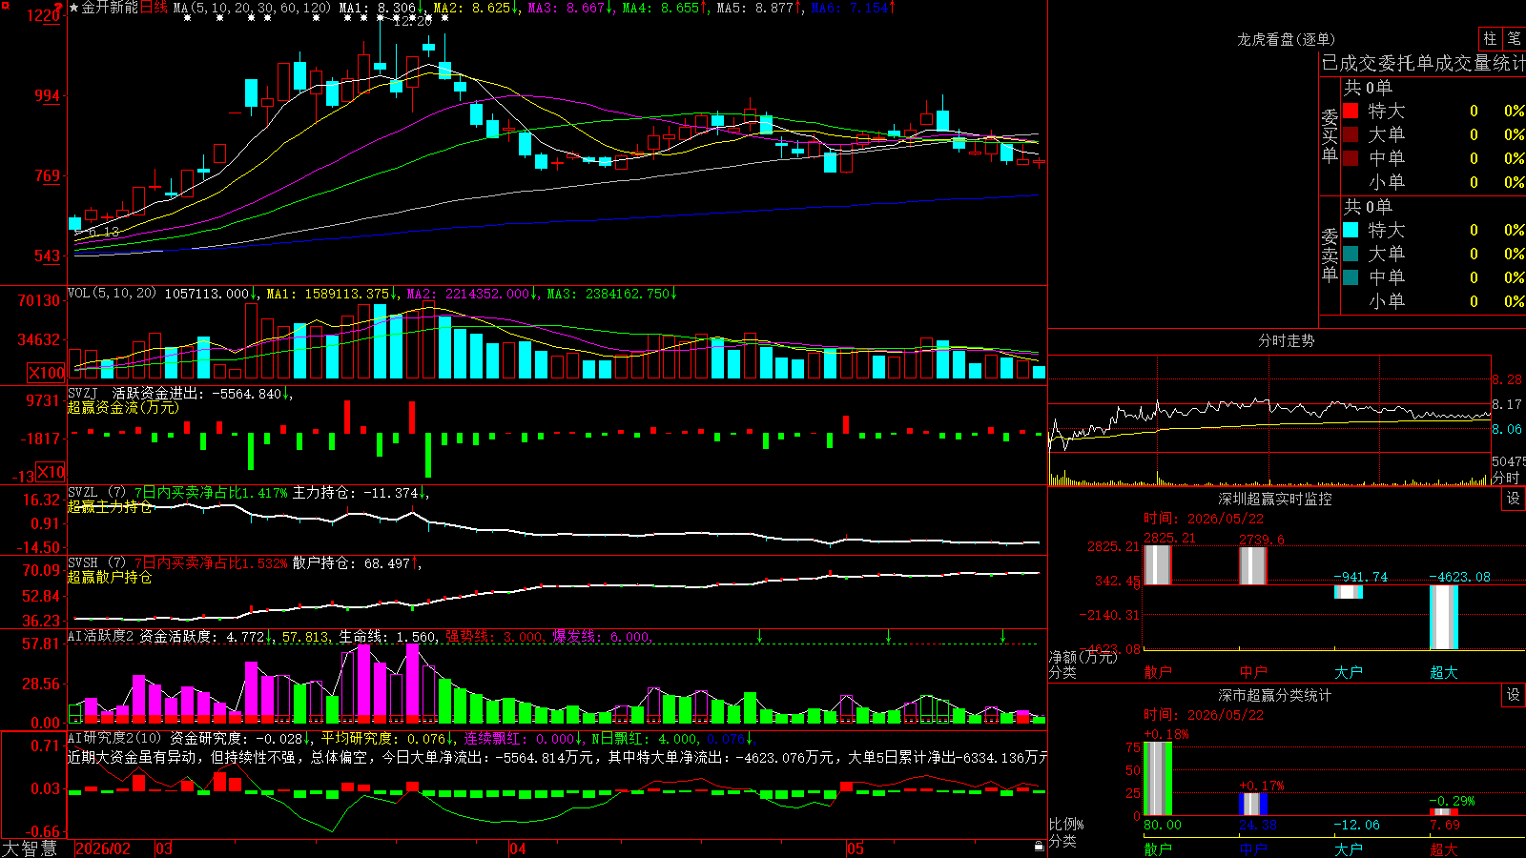Open 设 settings for 深圳超赢实时监控

coord(1514,499)
